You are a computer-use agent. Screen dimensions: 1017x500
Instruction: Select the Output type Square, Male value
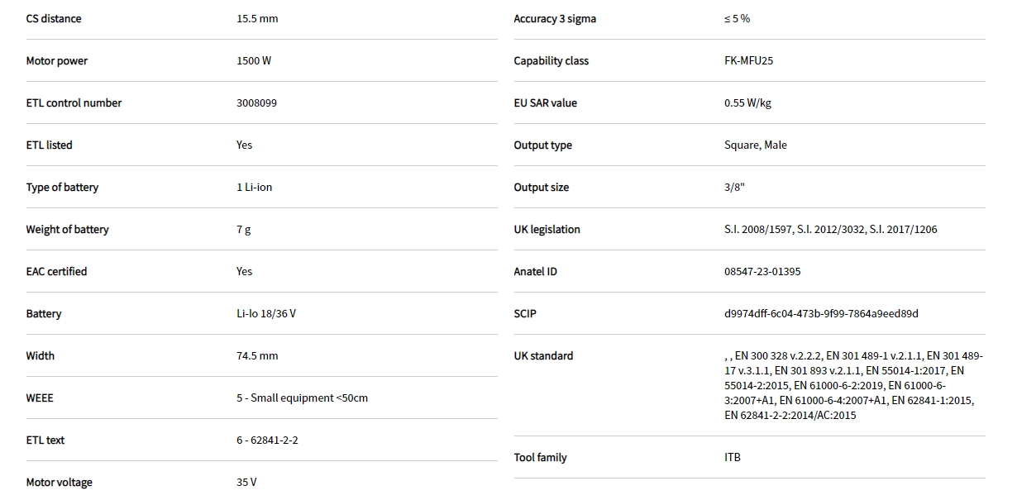[755, 145]
